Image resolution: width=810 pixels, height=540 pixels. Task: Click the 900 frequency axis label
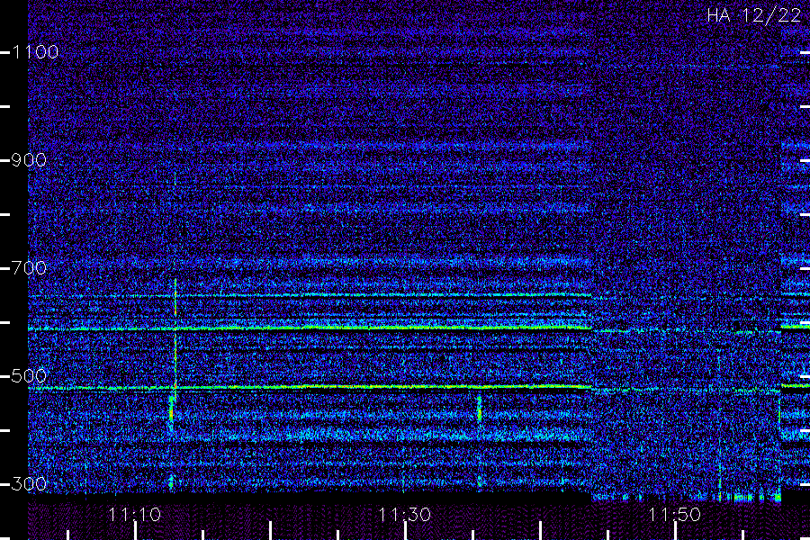(29, 160)
